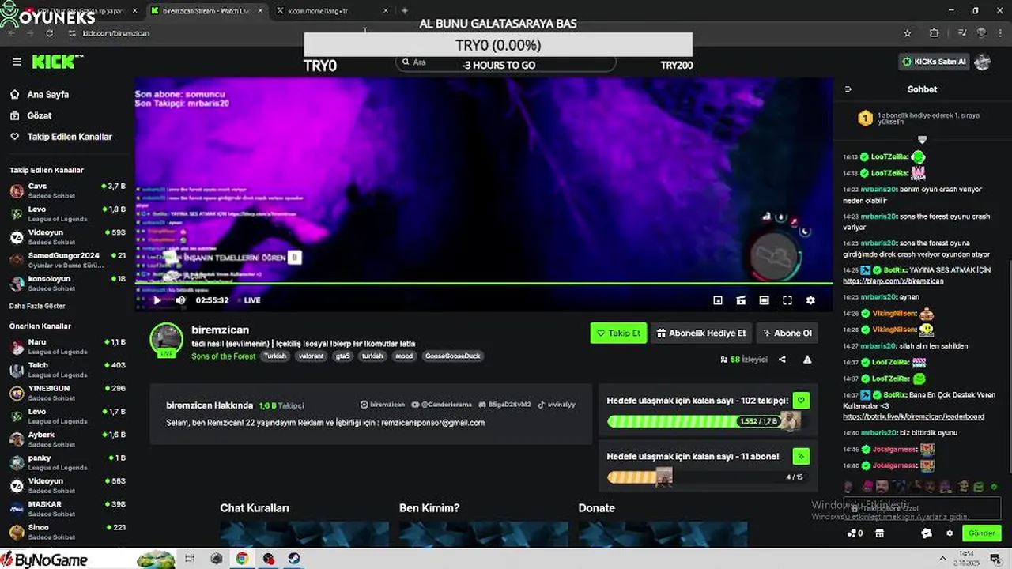Click the Ara search field

[x=506, y=62]
